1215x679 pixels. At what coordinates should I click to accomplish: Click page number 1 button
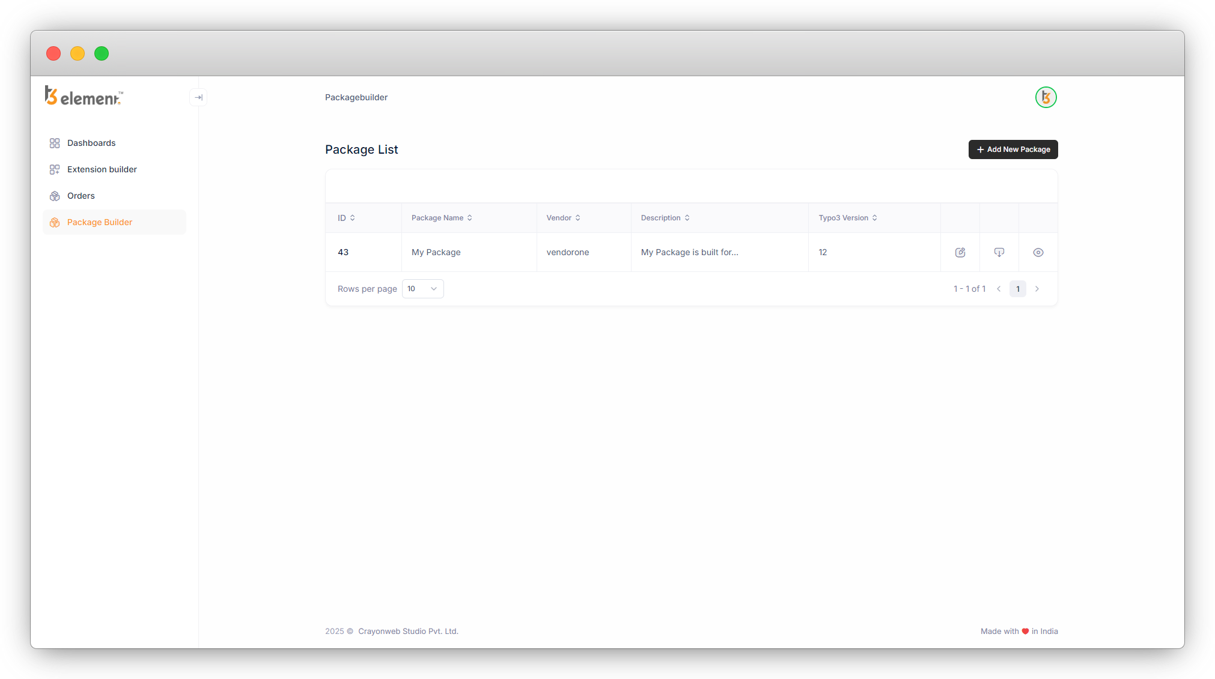1017,289
